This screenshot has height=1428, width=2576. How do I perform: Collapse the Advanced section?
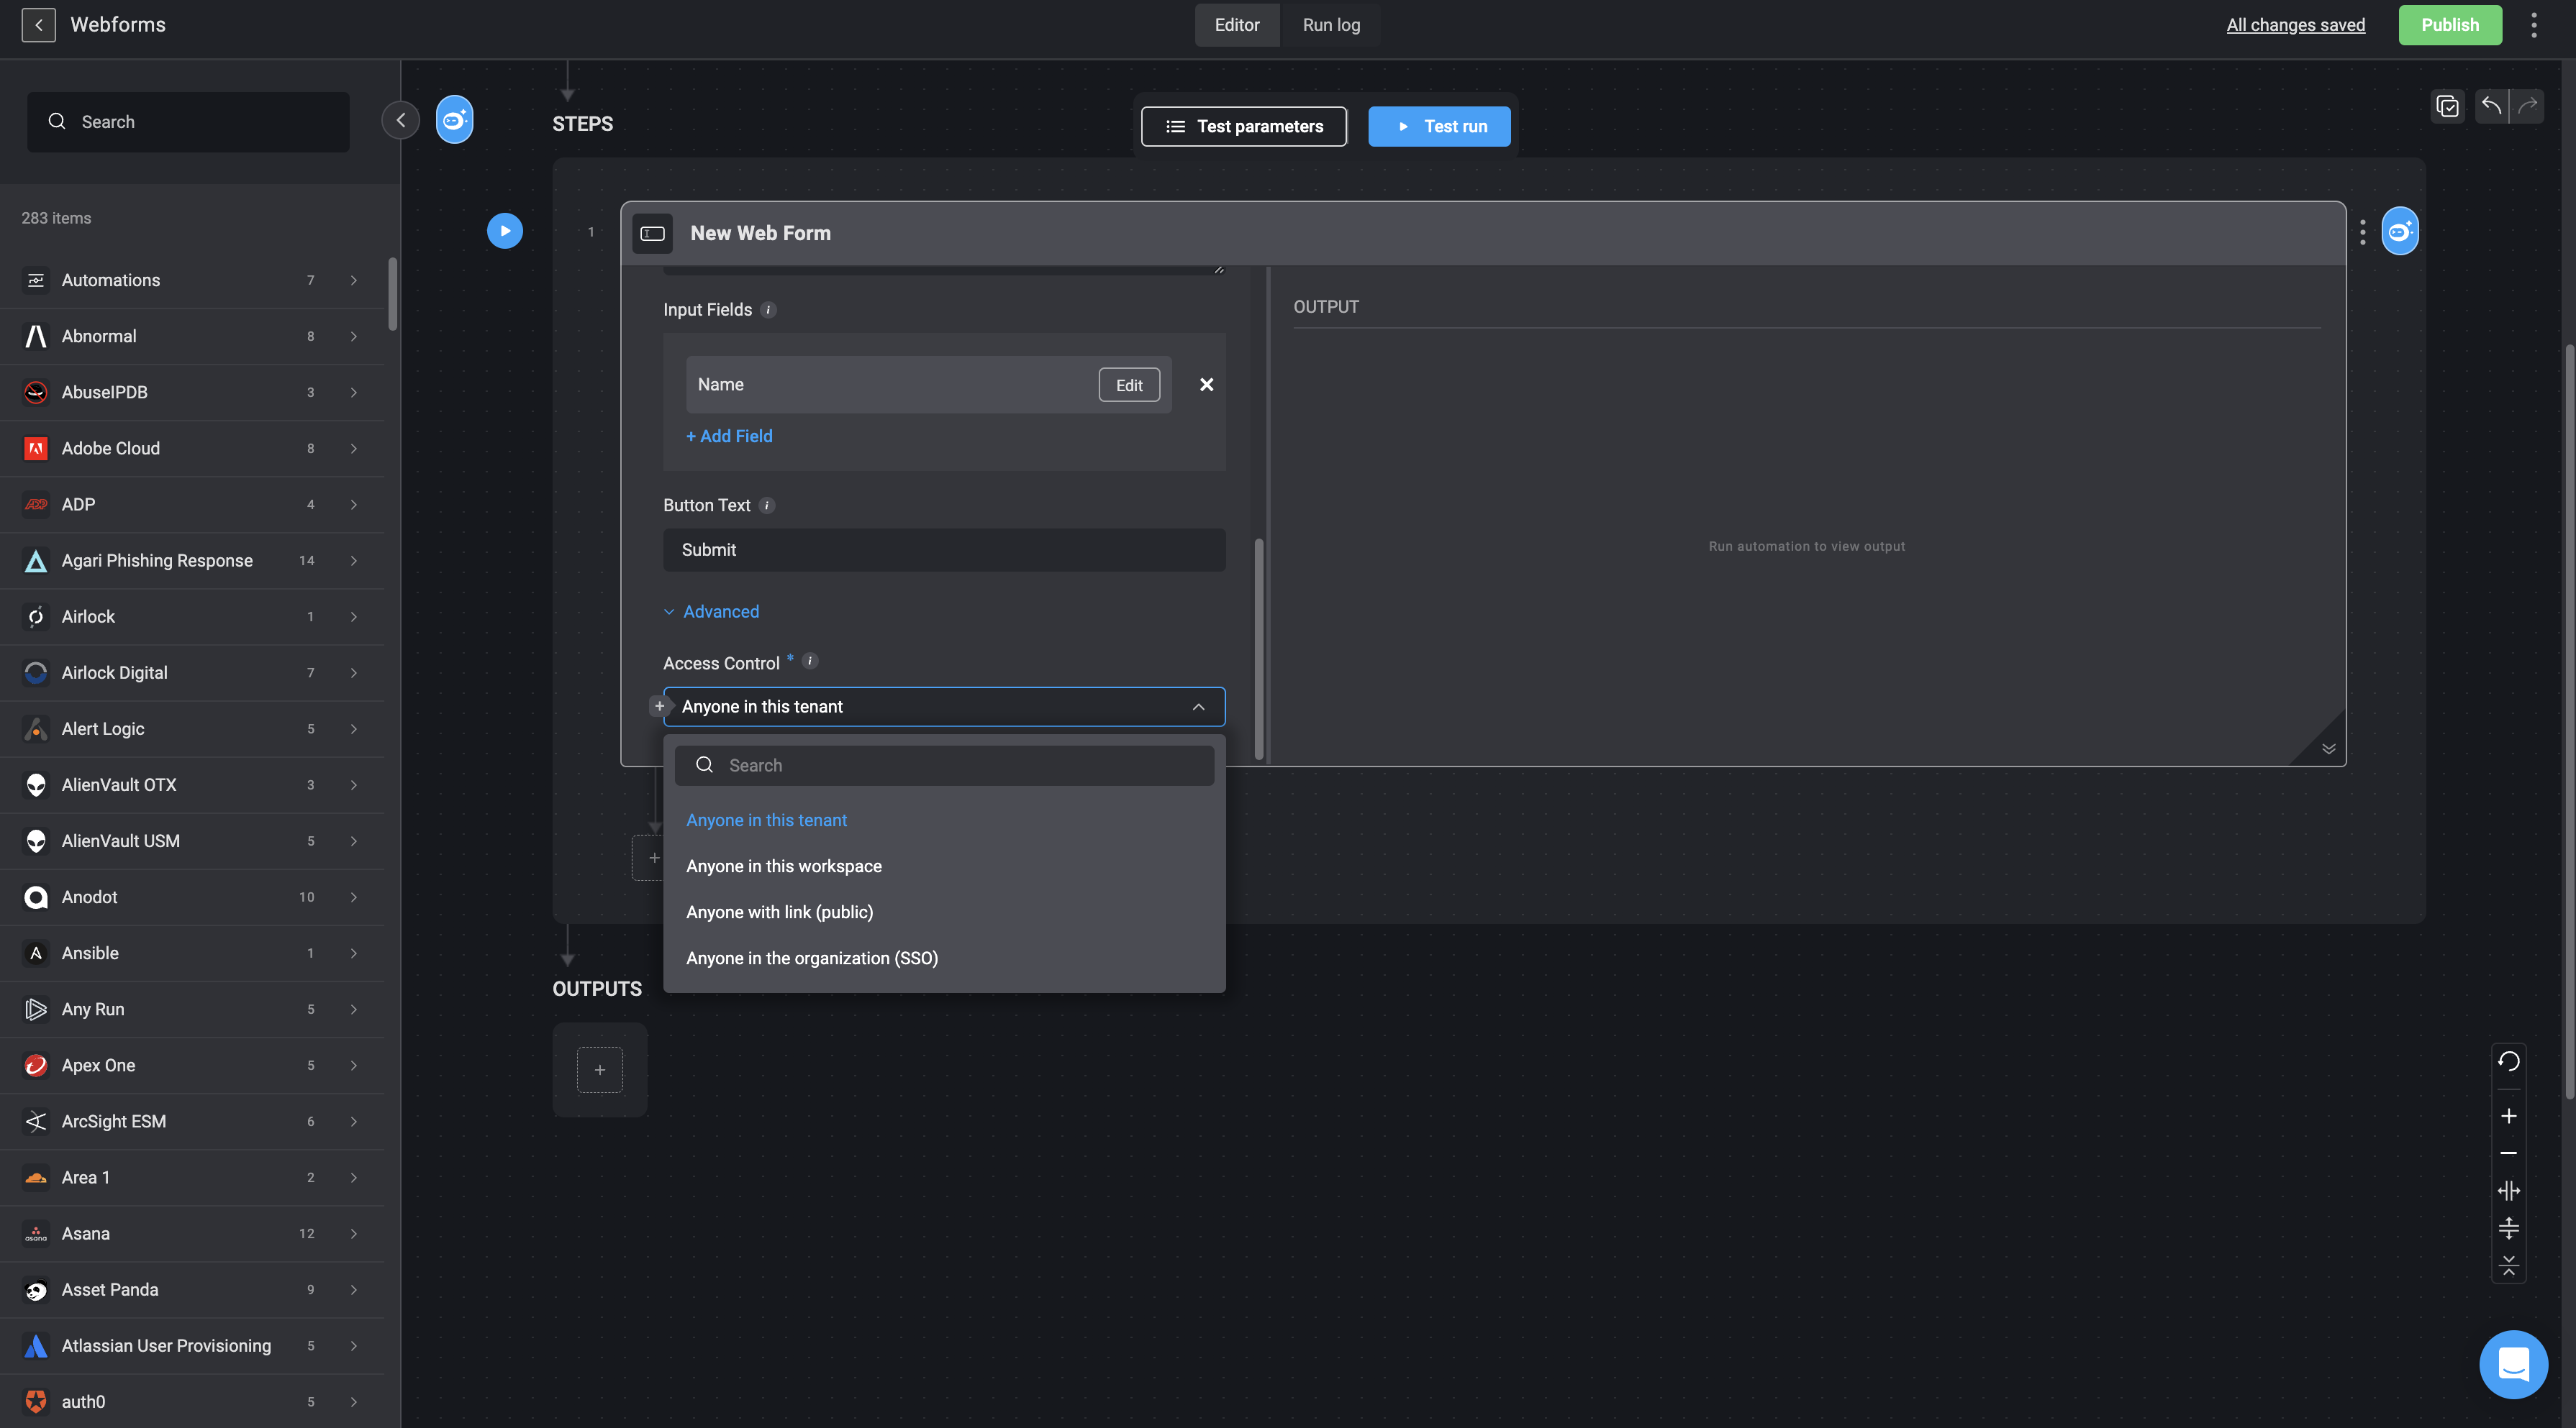[x=711, y=612]
